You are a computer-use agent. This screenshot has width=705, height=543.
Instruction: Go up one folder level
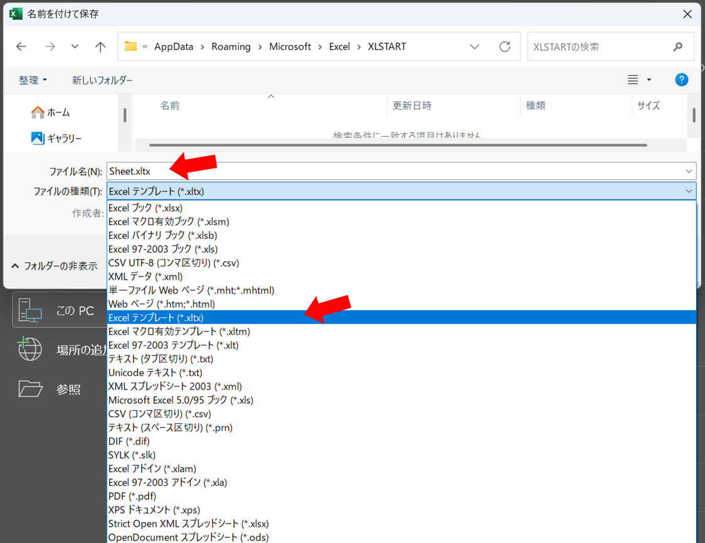pyautogui.click(x=100, y=46)
